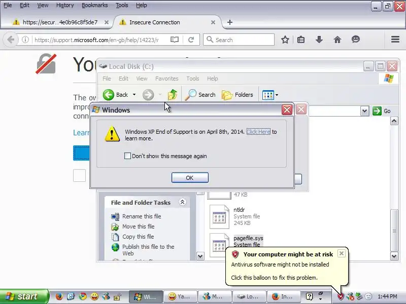Image resolution: width=406 pixels, height=304 pixels.
Task: Click the Firefox quick launch icon
Action: (x=59, y=296)
